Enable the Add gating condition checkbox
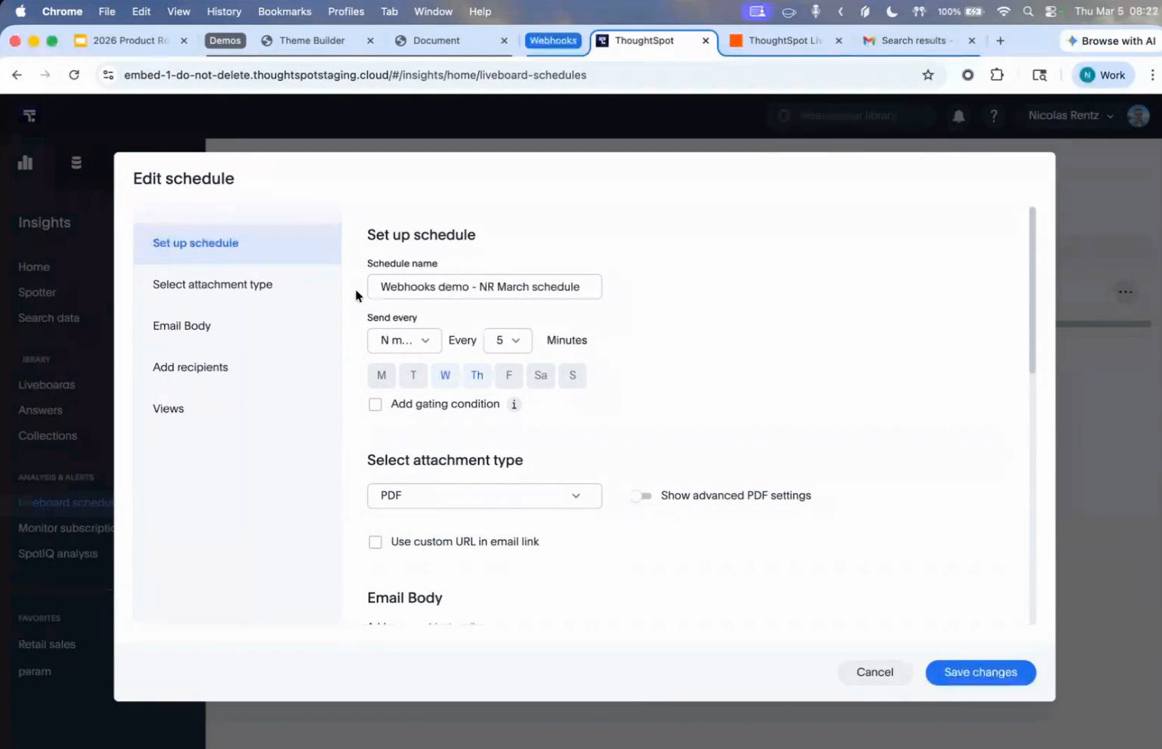1162x749 pixels. coord(375,405)
